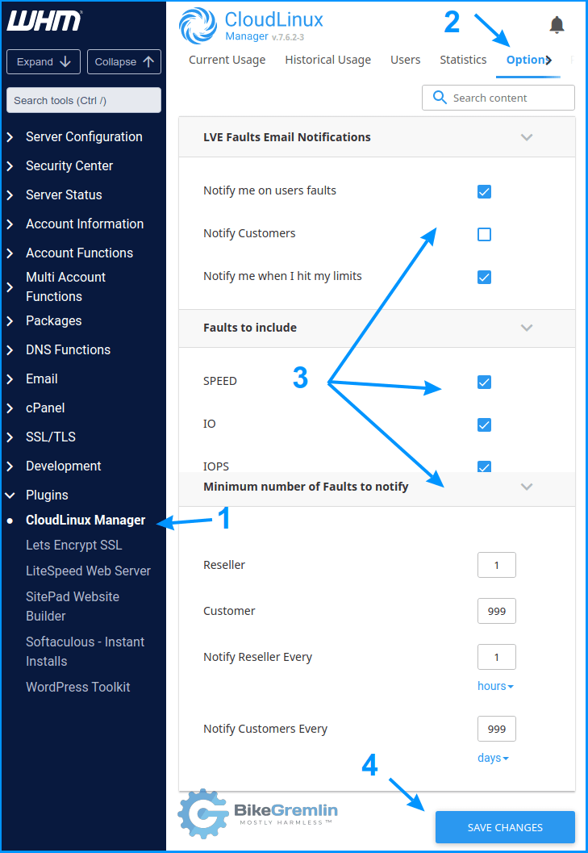Toggle Notify me when I hit my limits

click(484, 277)
